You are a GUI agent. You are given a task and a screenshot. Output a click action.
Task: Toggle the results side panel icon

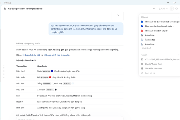[172, 9]
